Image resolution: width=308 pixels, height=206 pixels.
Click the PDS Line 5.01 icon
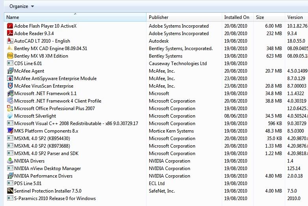tap(10, 183)
